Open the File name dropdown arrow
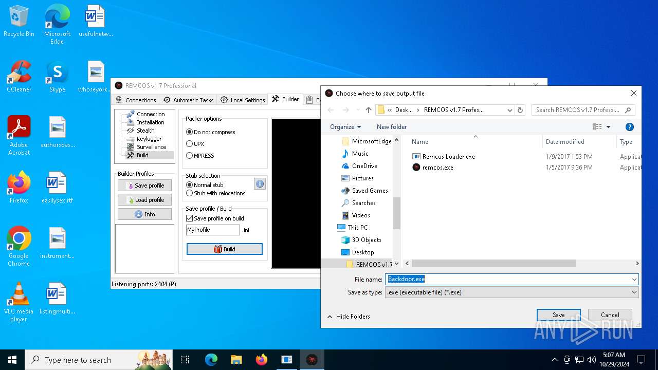 click(634, 279)
